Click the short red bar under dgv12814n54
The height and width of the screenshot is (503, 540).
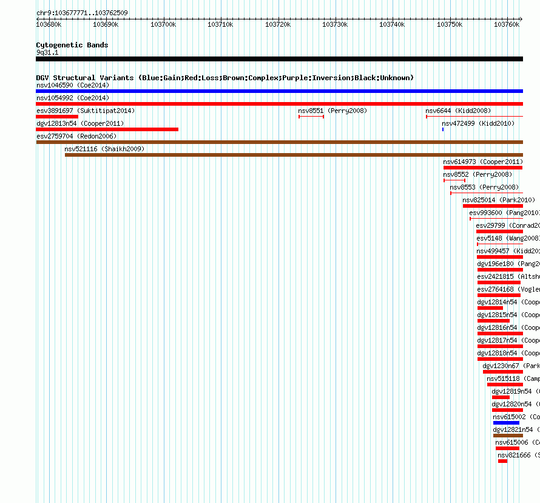point(490,308)
